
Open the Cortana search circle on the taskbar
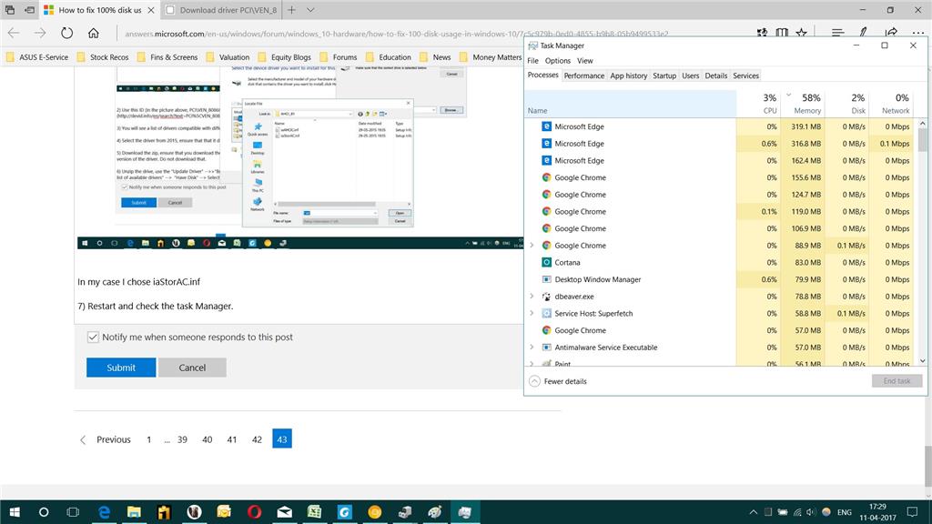[x=44, y=511]
